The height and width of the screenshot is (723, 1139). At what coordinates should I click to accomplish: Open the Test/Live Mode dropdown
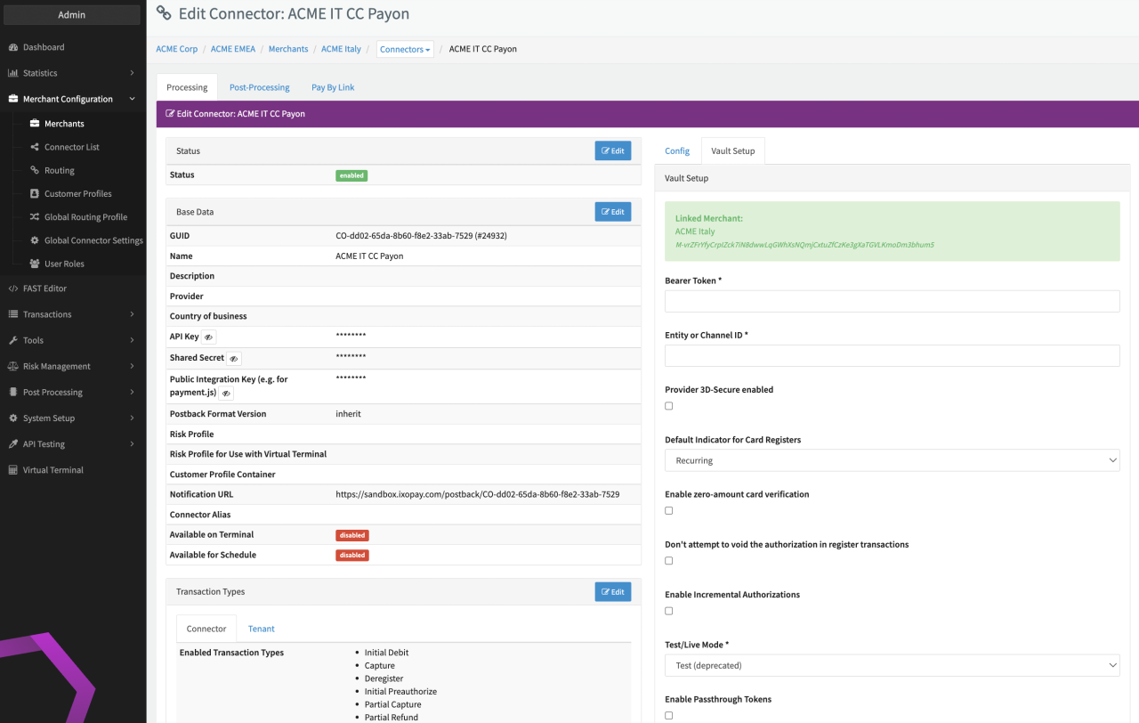[x=892, y=665]
